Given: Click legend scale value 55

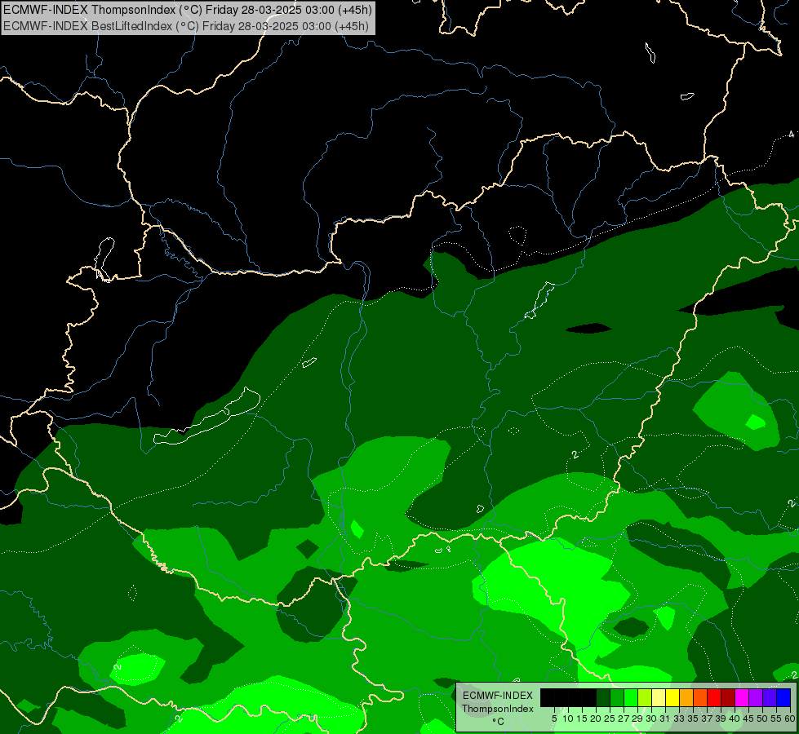Looking at the screenshot, I should pos(777,719).
